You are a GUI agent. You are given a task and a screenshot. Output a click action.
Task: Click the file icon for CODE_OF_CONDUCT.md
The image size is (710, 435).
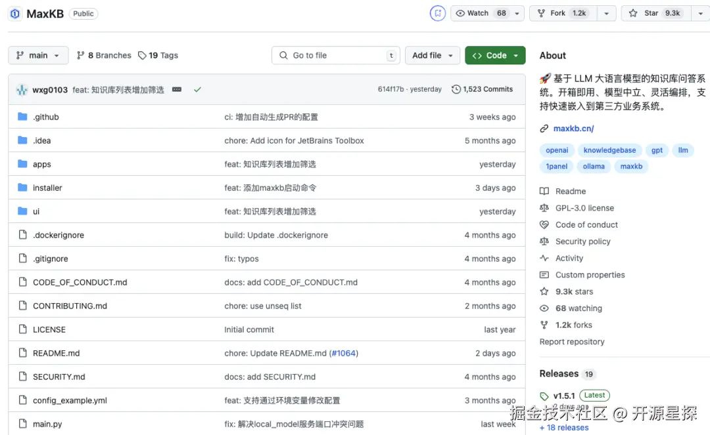[x=22, y=282]
